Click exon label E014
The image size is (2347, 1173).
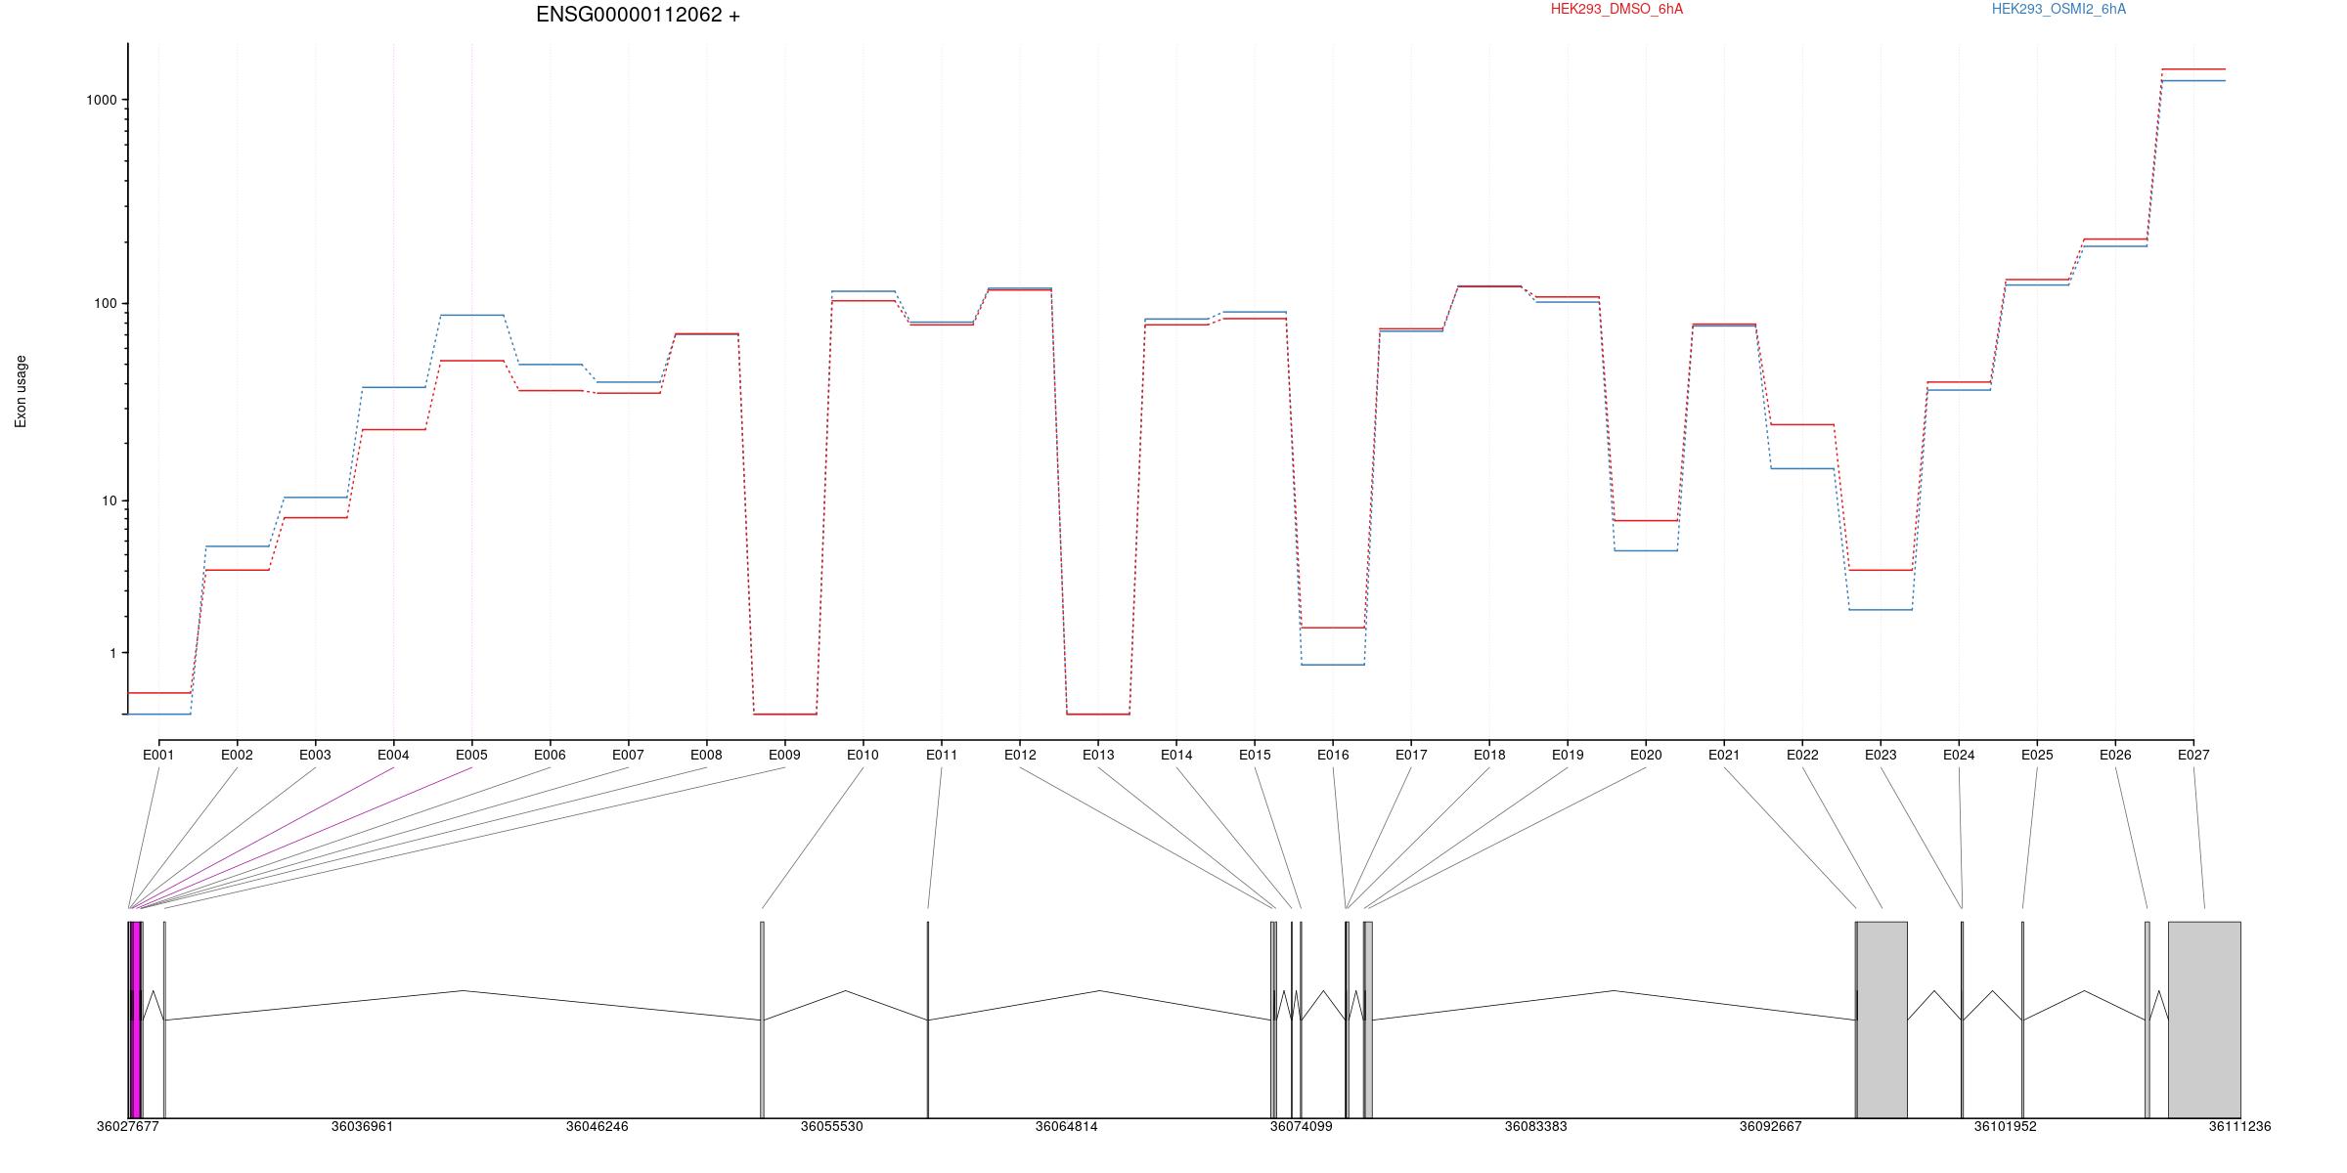point(1176,755)
